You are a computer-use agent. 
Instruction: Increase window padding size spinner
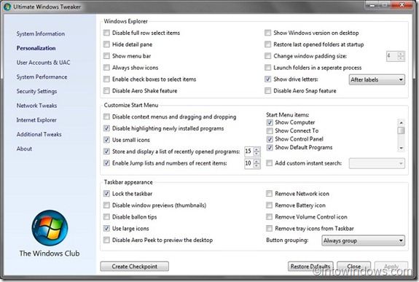click(401, 54)
